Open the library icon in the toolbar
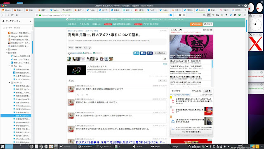The height and width of the screenshot is (149, 264). point(204,15)
